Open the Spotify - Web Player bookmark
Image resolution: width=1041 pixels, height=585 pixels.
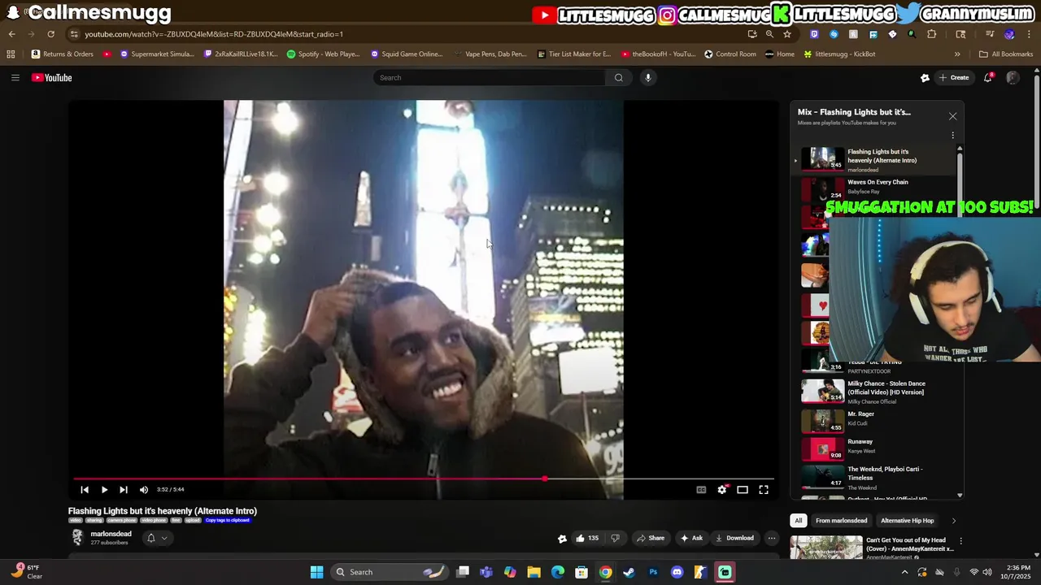pos(323,54)
